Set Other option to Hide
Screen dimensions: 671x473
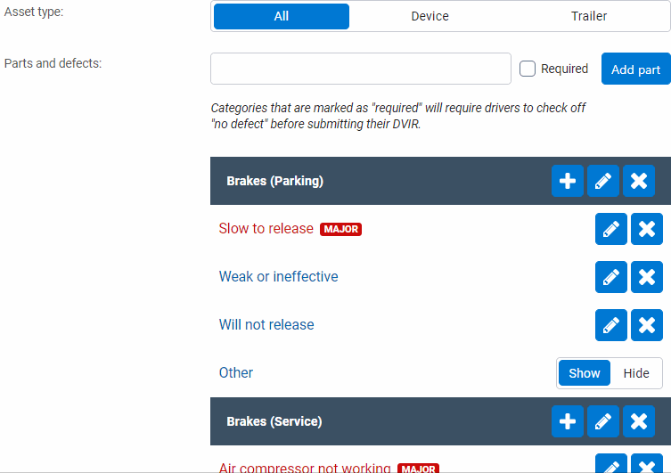(636, 373)
